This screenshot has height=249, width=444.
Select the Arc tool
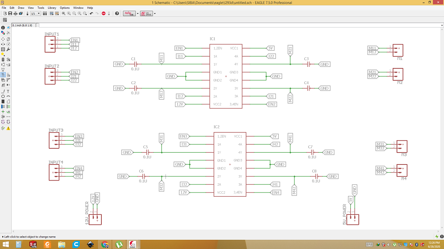tap(8, 96)
